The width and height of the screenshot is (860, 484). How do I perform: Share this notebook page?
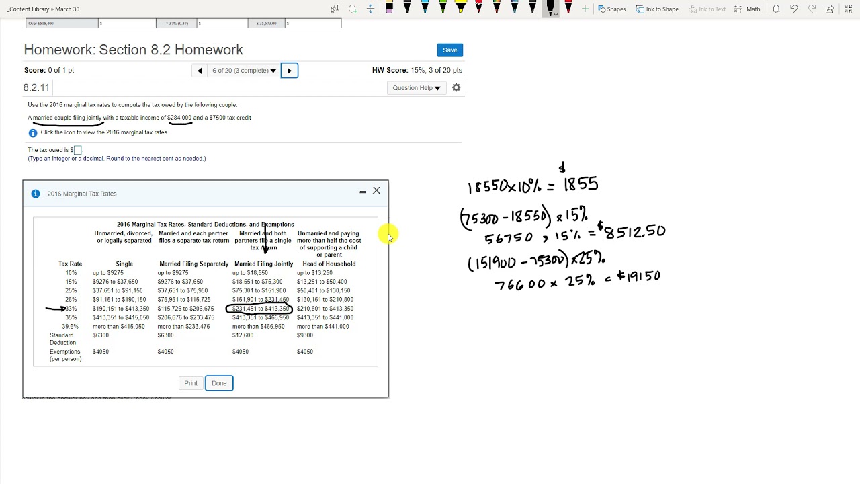point(830,9)
